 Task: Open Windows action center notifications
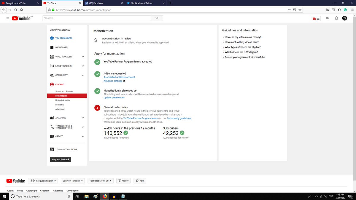[351, 196]
